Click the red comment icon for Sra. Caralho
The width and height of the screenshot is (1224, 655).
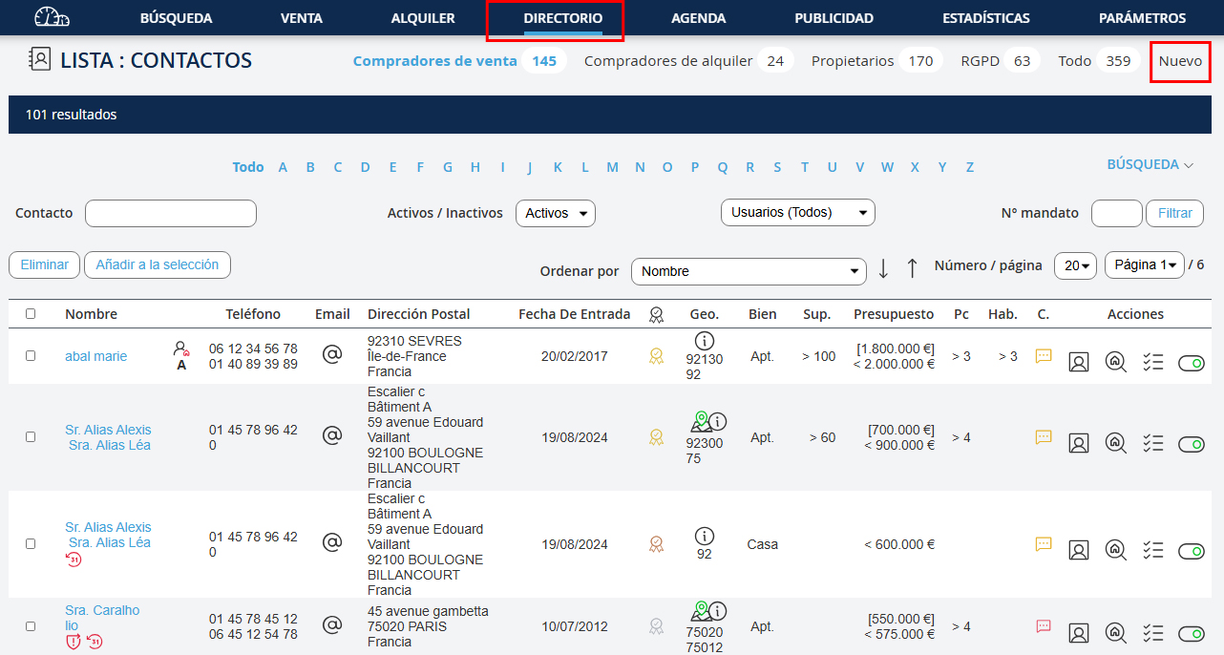[x=1044, y=626]
